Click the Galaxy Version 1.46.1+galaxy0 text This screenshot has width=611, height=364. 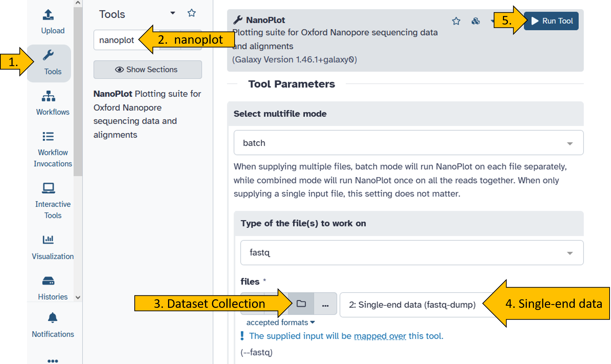click(x=294, y=59)
